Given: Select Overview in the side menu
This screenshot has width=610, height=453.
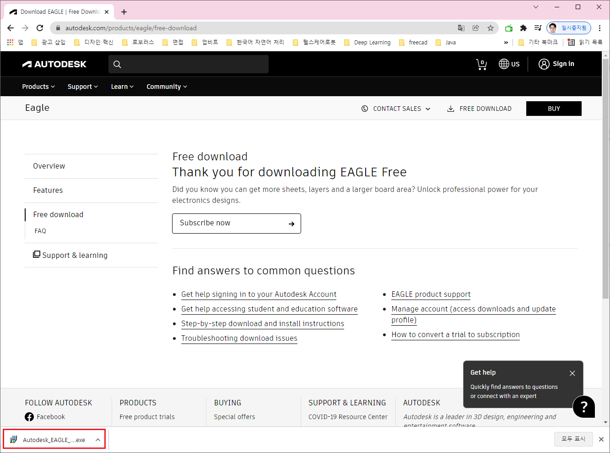Looking at the screenshot, I should coord(49,166).
